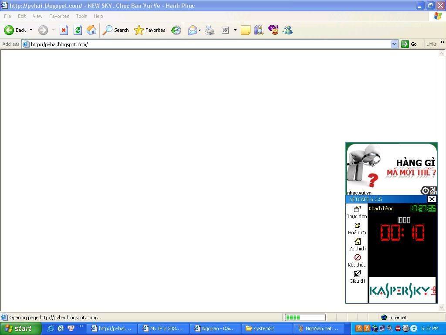Click the Print toolbar icon
This screenshot has width=446, height=335.
point(209,30)
